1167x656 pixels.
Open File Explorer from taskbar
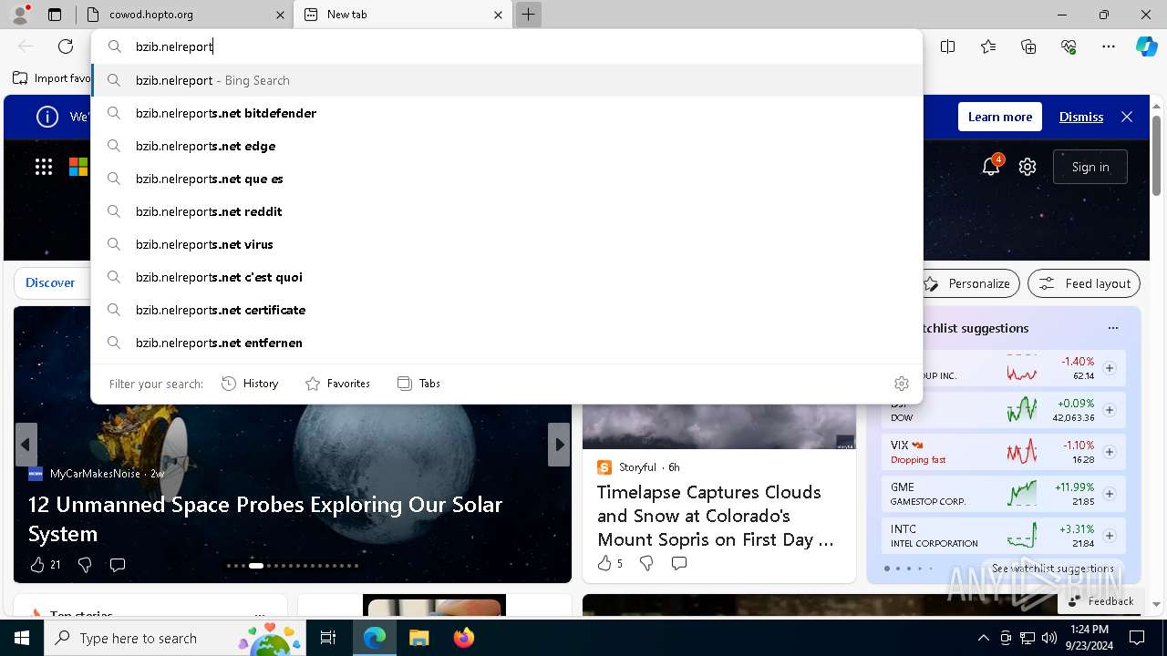coord(418,638)
